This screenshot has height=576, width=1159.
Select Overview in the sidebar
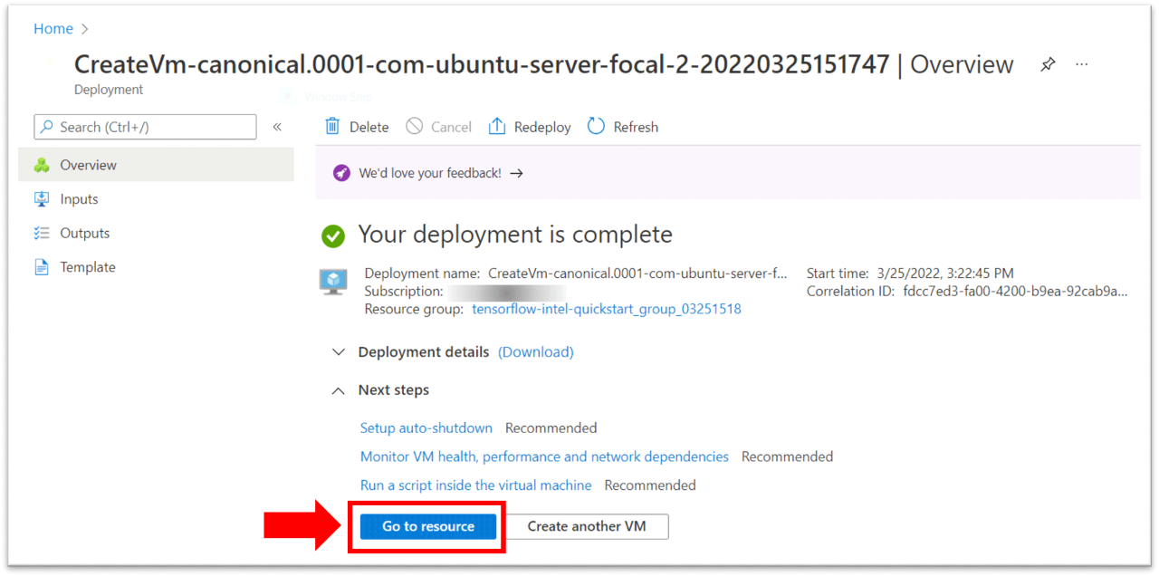click(156, 165)
